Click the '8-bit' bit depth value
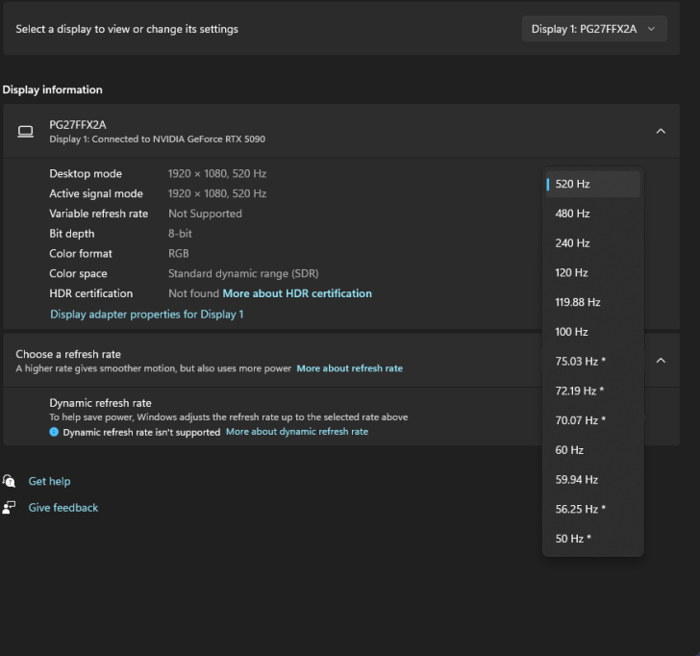The image size is (700, 656). point(180,234)
